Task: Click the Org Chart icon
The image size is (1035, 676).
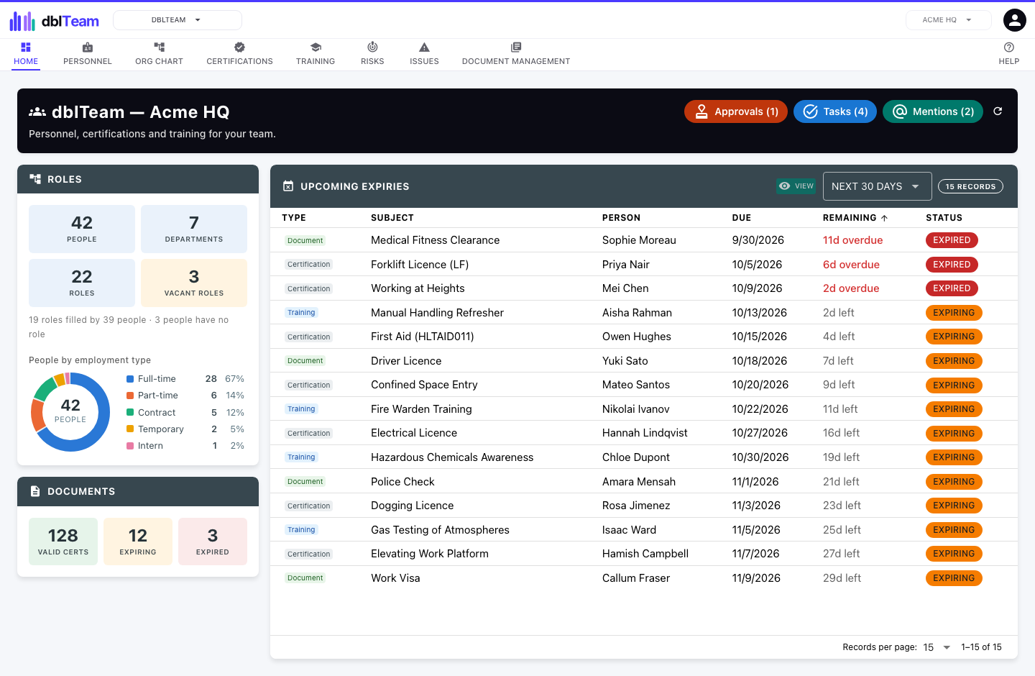Action: click(160, 47)
